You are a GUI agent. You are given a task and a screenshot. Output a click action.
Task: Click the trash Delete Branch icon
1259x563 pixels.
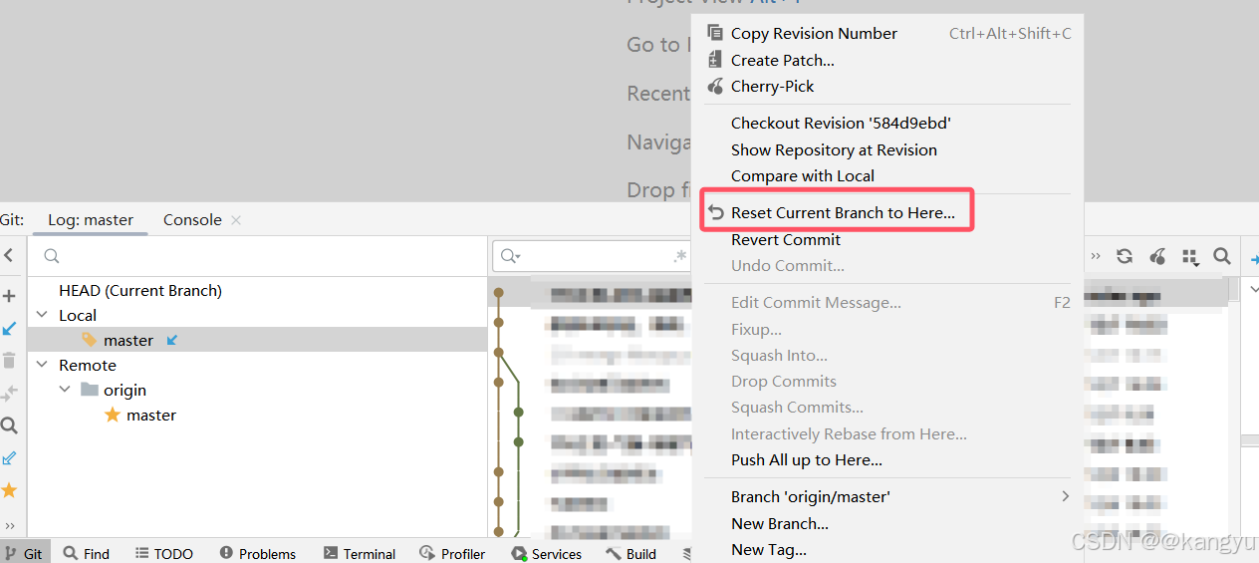(9, 361)
